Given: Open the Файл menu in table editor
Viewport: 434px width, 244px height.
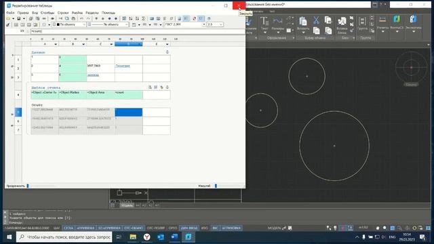Looking at the screenshot, I should (x=10, y=13).
